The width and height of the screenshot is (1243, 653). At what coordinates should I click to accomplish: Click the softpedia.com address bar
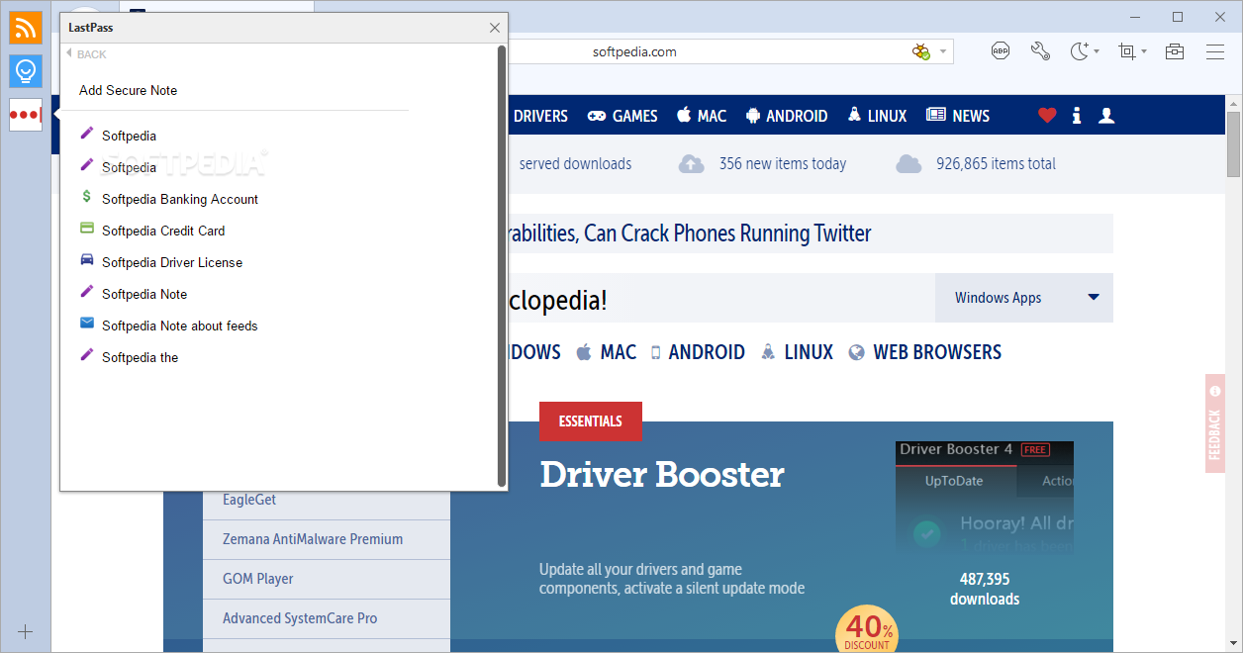pos(634,51)
